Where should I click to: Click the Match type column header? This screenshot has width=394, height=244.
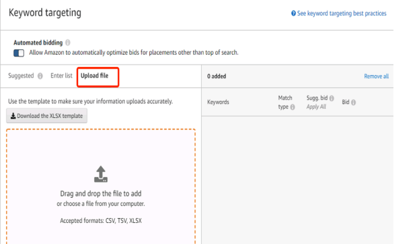pos(285,103)
